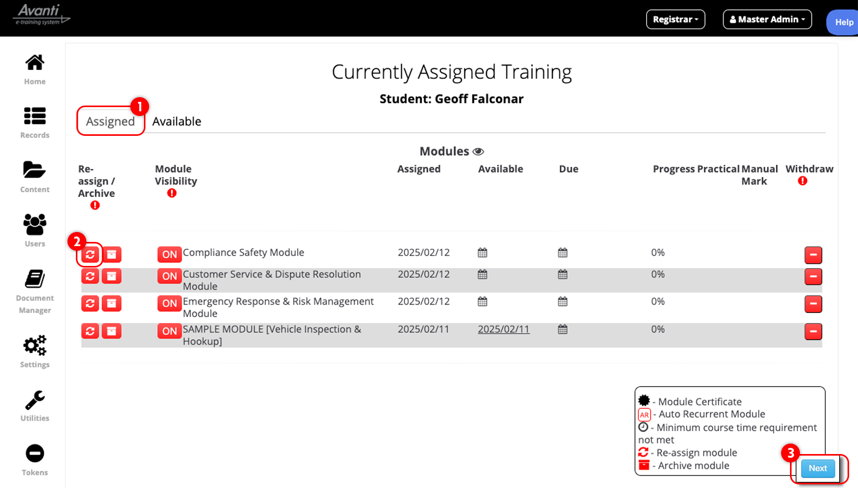Screen dimensions: 858x488
Task: Re-assign the Emergency Response & Risk Management Module
Action: pyautogui.click(x=90, y=303)
